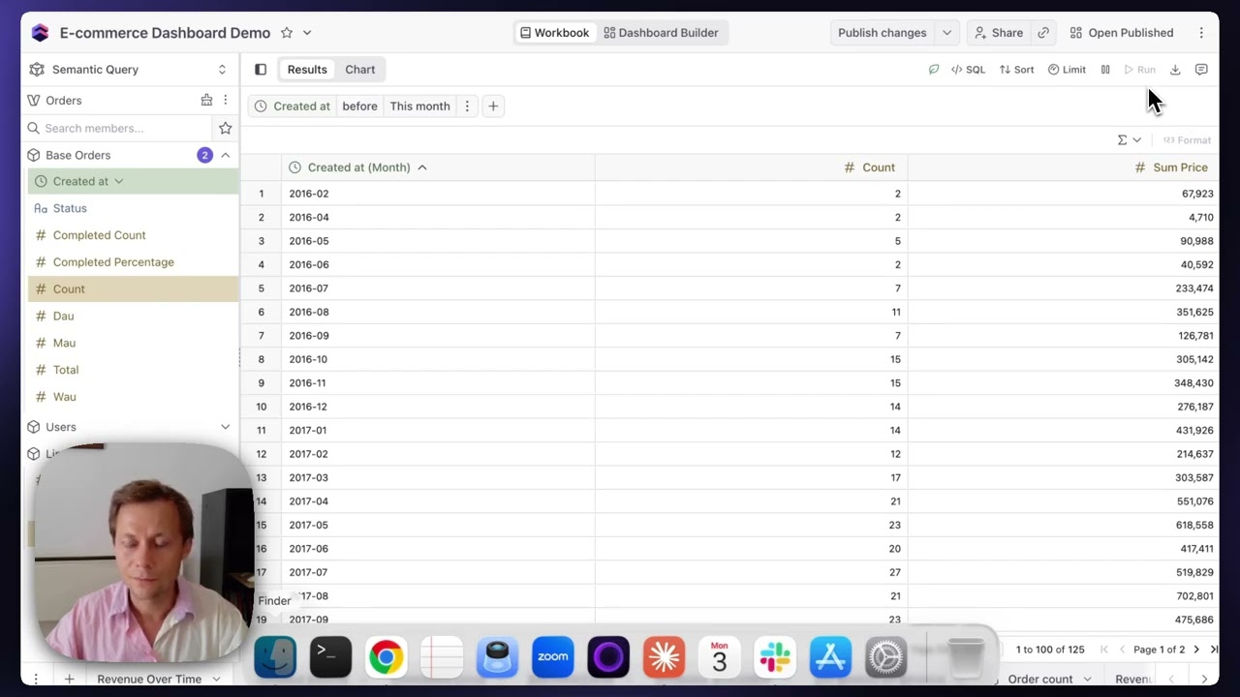Select the Wau measure

point(133,397)
